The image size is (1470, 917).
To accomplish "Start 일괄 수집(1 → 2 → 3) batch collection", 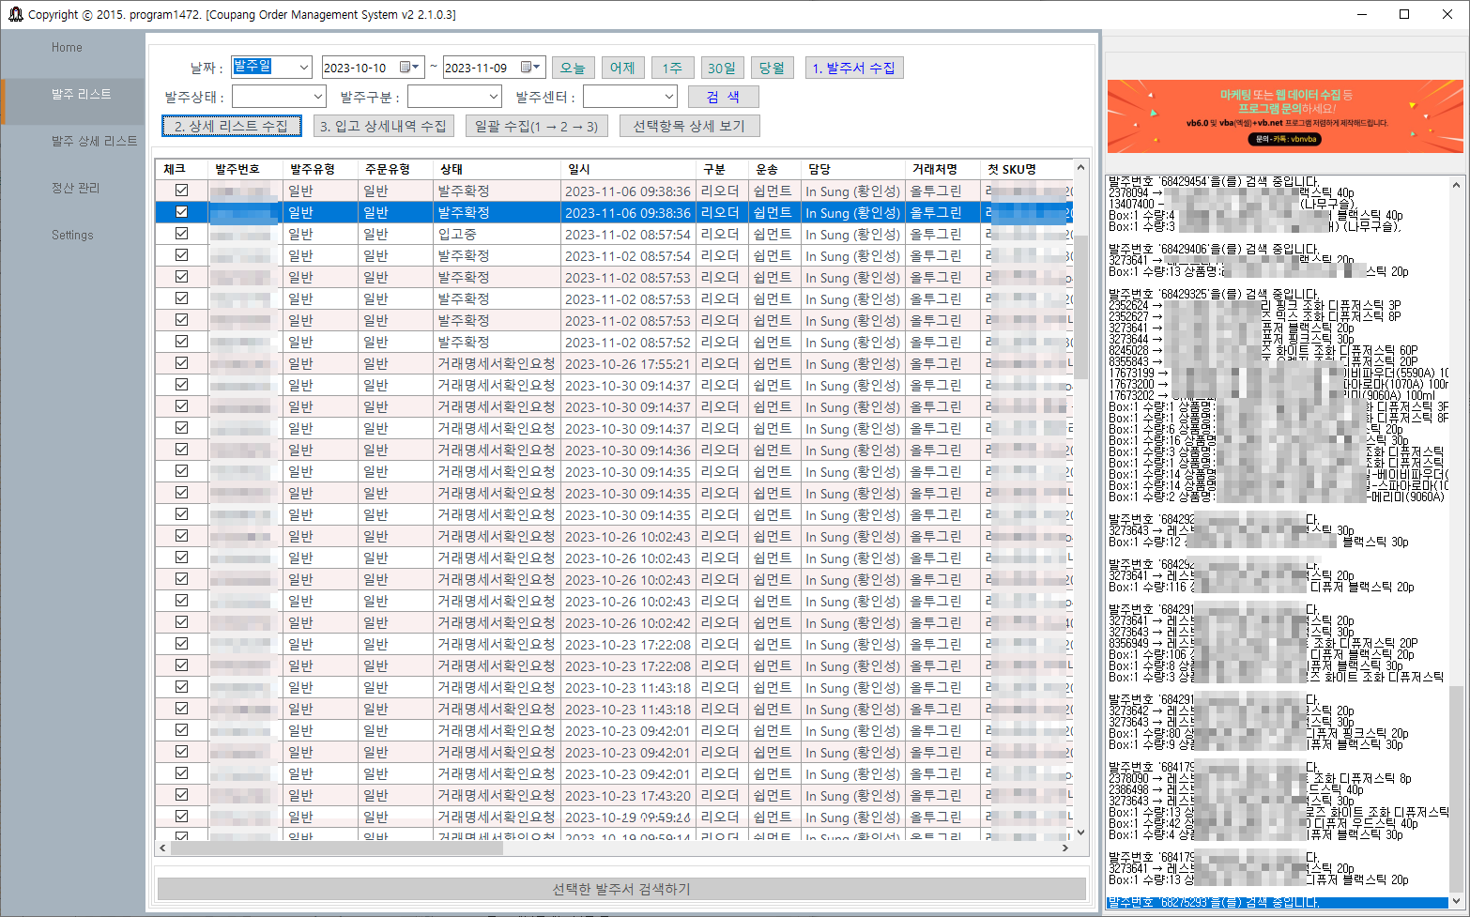I will pos(539,125).
